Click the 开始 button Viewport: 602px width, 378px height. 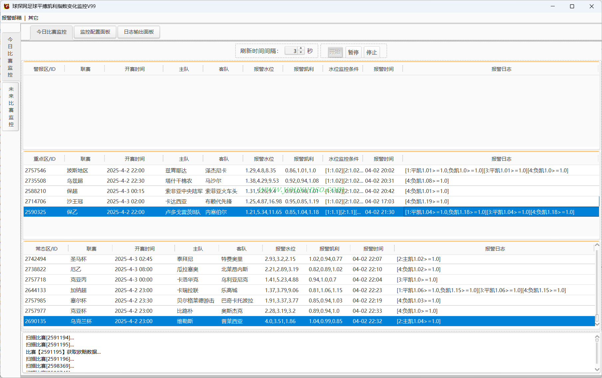coord(335,52)
